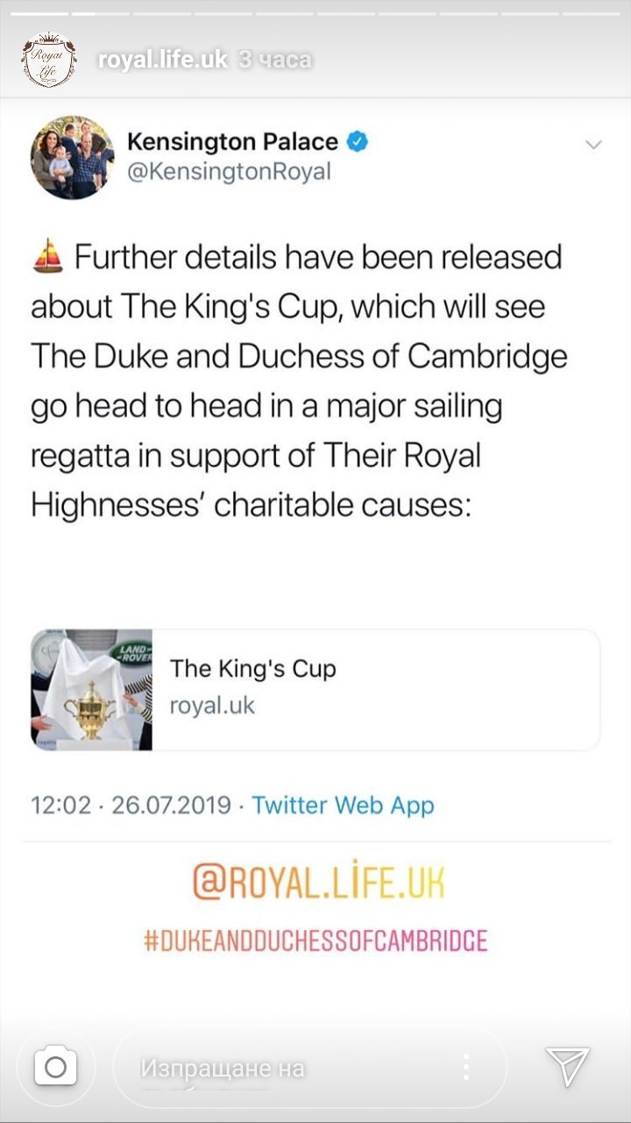This screenshot has width=631, height=1123.
Task: Click the royal.uk domain in link card
Action: pyautogui.click(x=212, y=705)
